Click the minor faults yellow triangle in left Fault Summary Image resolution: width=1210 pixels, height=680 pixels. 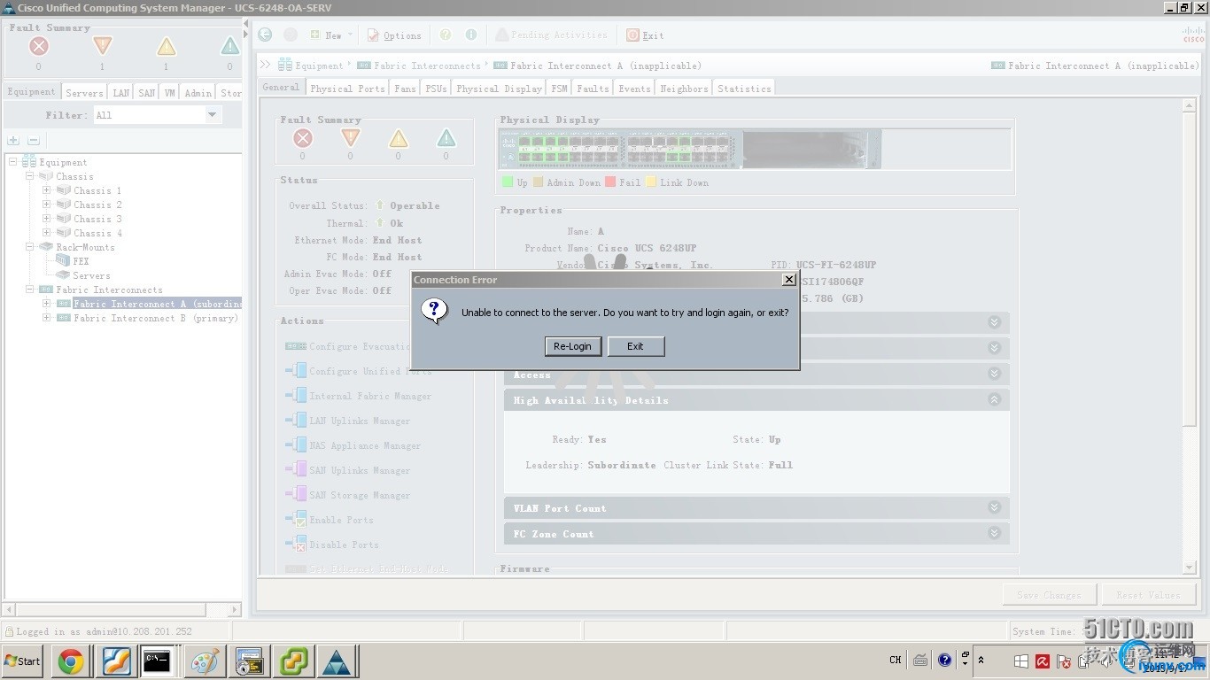[166, 46]
